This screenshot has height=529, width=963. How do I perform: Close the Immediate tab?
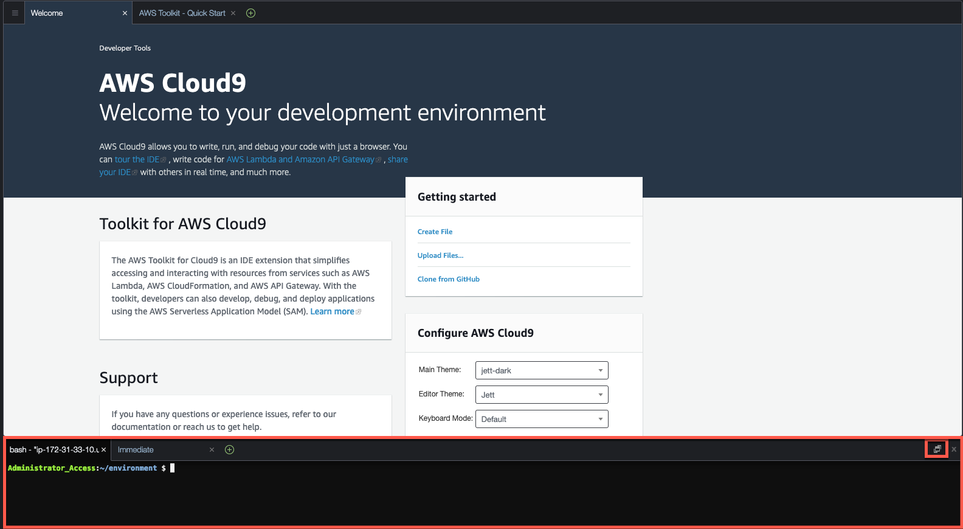click(212, 450)
